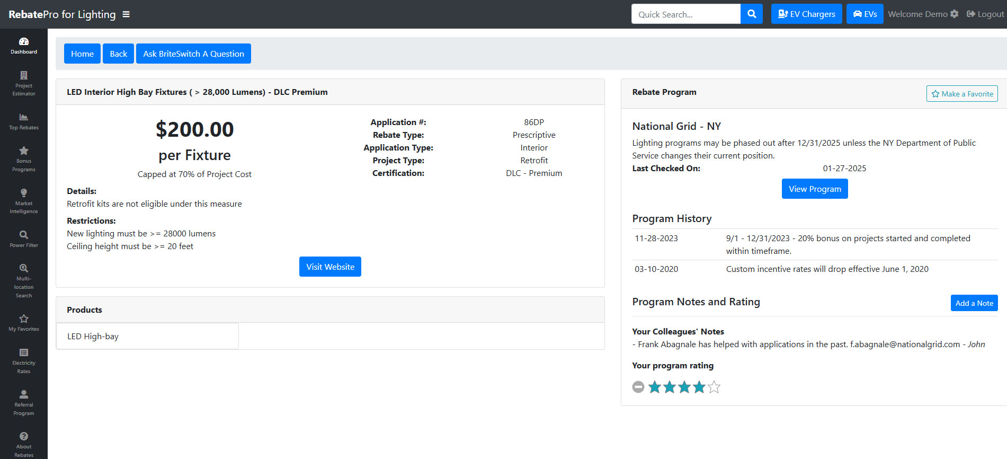1007x459 pixels.
Task: Click the EV Chargers button
Action: click(806, 14)
